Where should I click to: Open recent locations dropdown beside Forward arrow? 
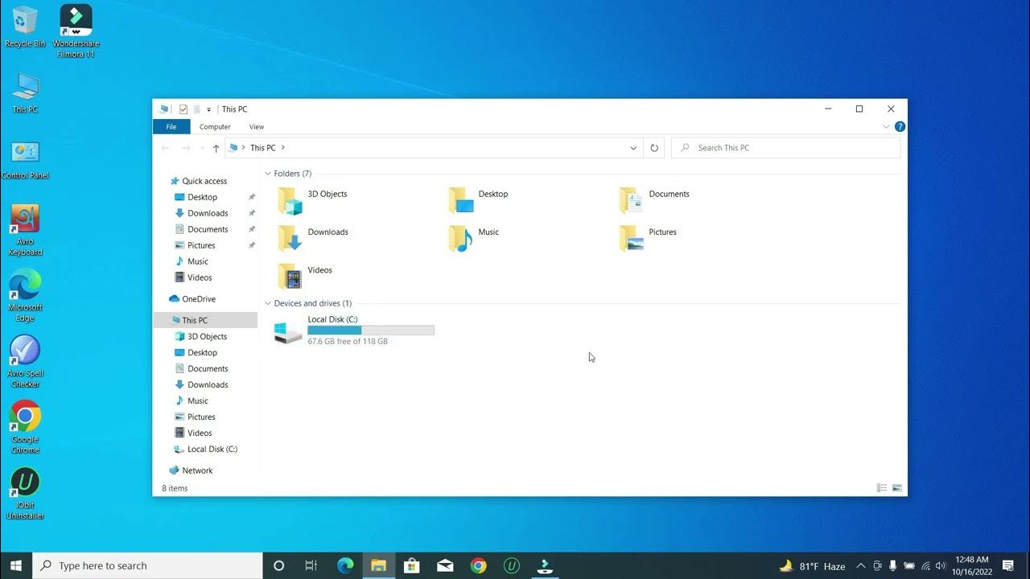[x=202, y=148]
